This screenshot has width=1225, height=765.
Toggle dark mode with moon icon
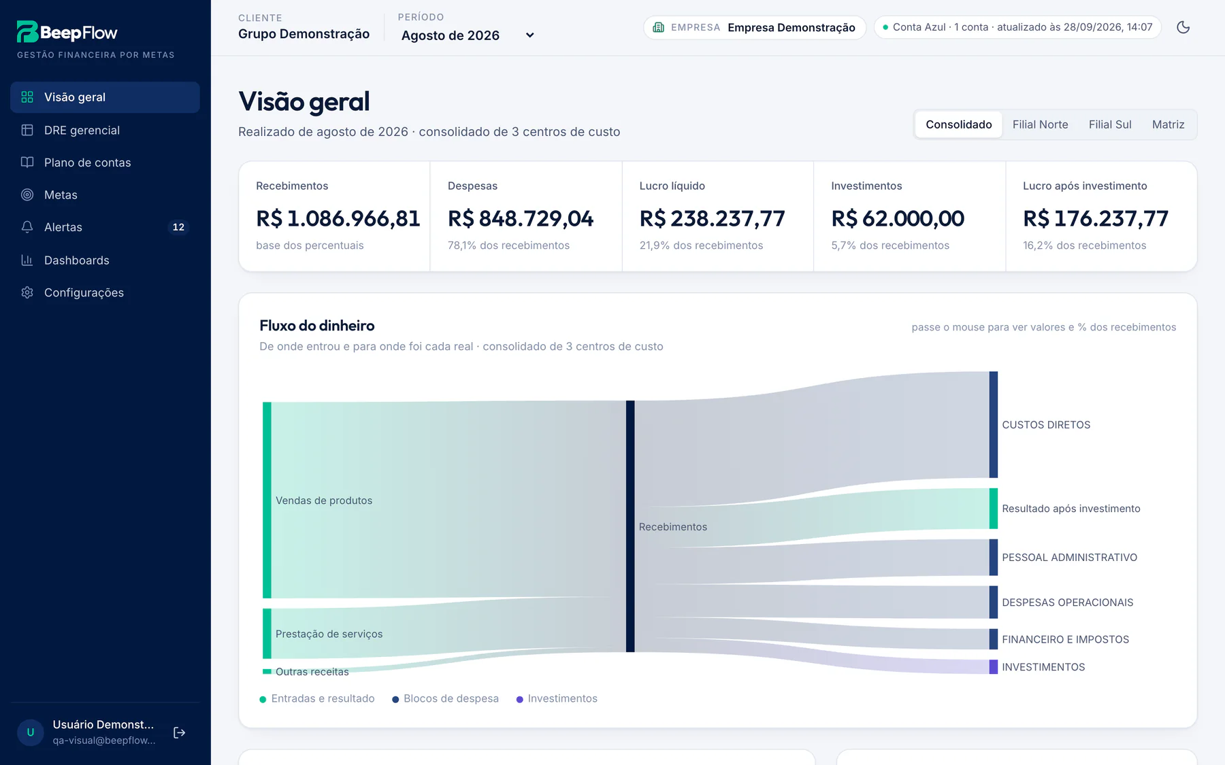(x=1183, y=27)
